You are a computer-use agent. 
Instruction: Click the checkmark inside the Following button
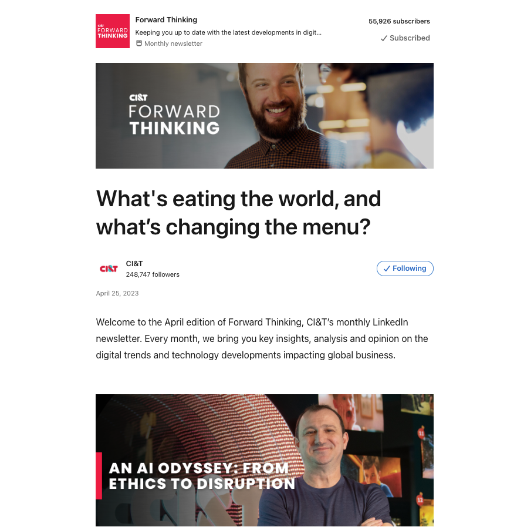[387, 268]
